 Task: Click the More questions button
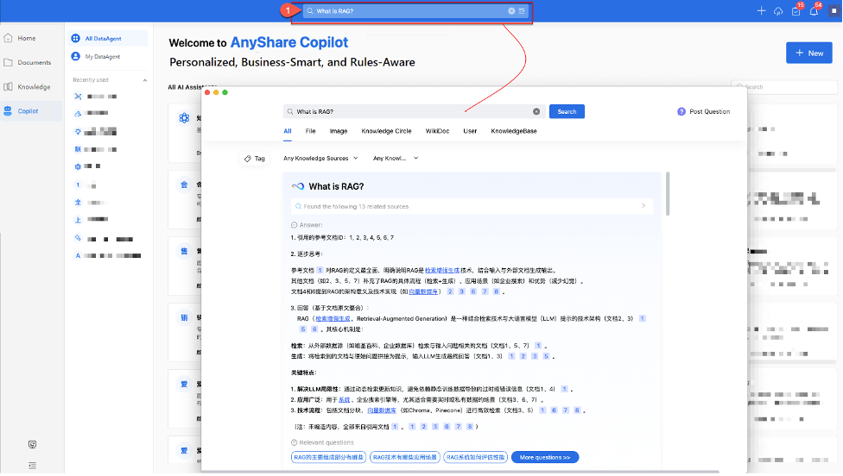pyautogui.click(x=544, y=457)
